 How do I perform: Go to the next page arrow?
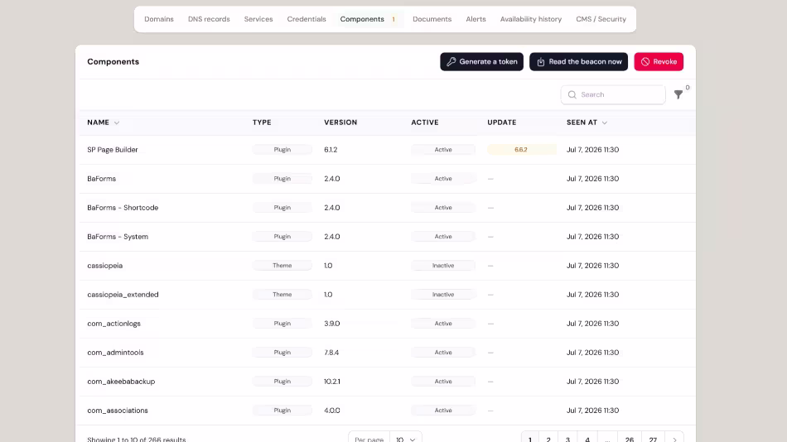click(674, 440)
